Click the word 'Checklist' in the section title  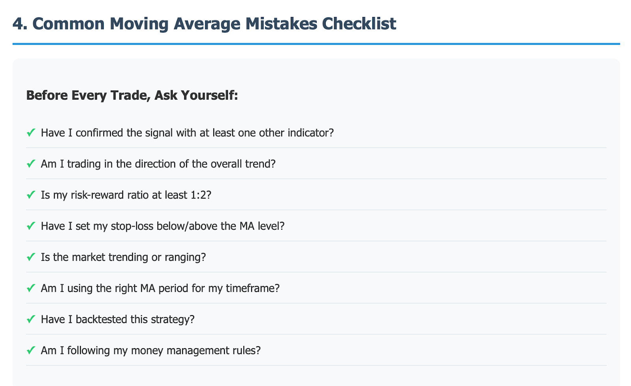pyautogui.click(x=359, y=24)
